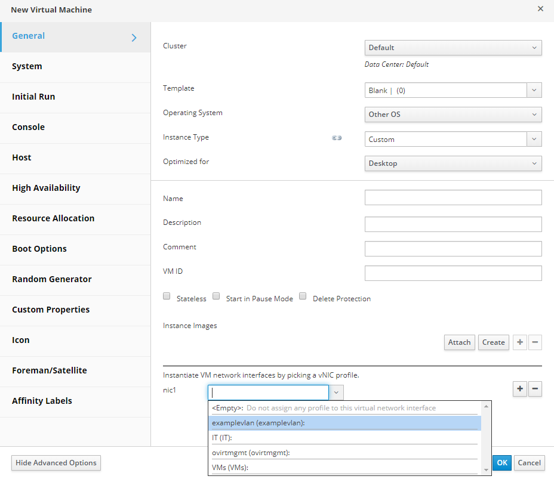
Task: Click the General tab chevron arrow
Action: pos(134,38)
